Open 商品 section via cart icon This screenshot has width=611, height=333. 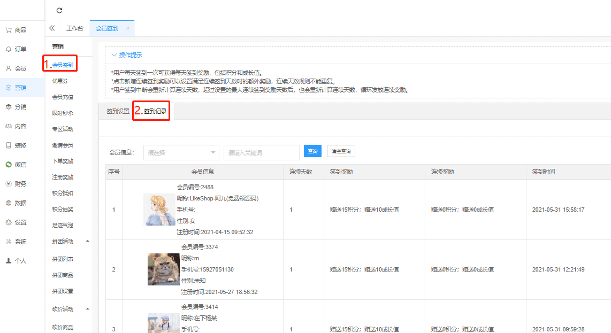coord(9,30)
